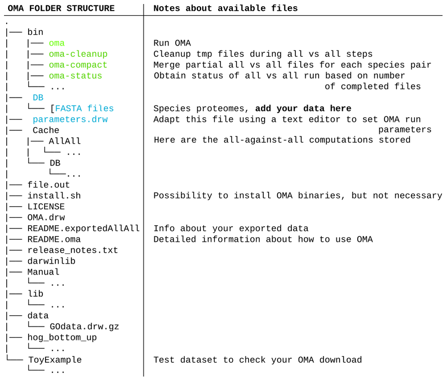Open the parameters.drw file
Image resolution: width=447 pixels, height=381 pixels.
(70, 119)
